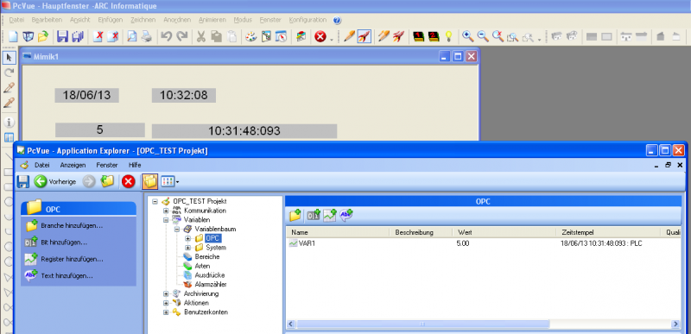Click the blue help question mark icon

tap(337, 20)
